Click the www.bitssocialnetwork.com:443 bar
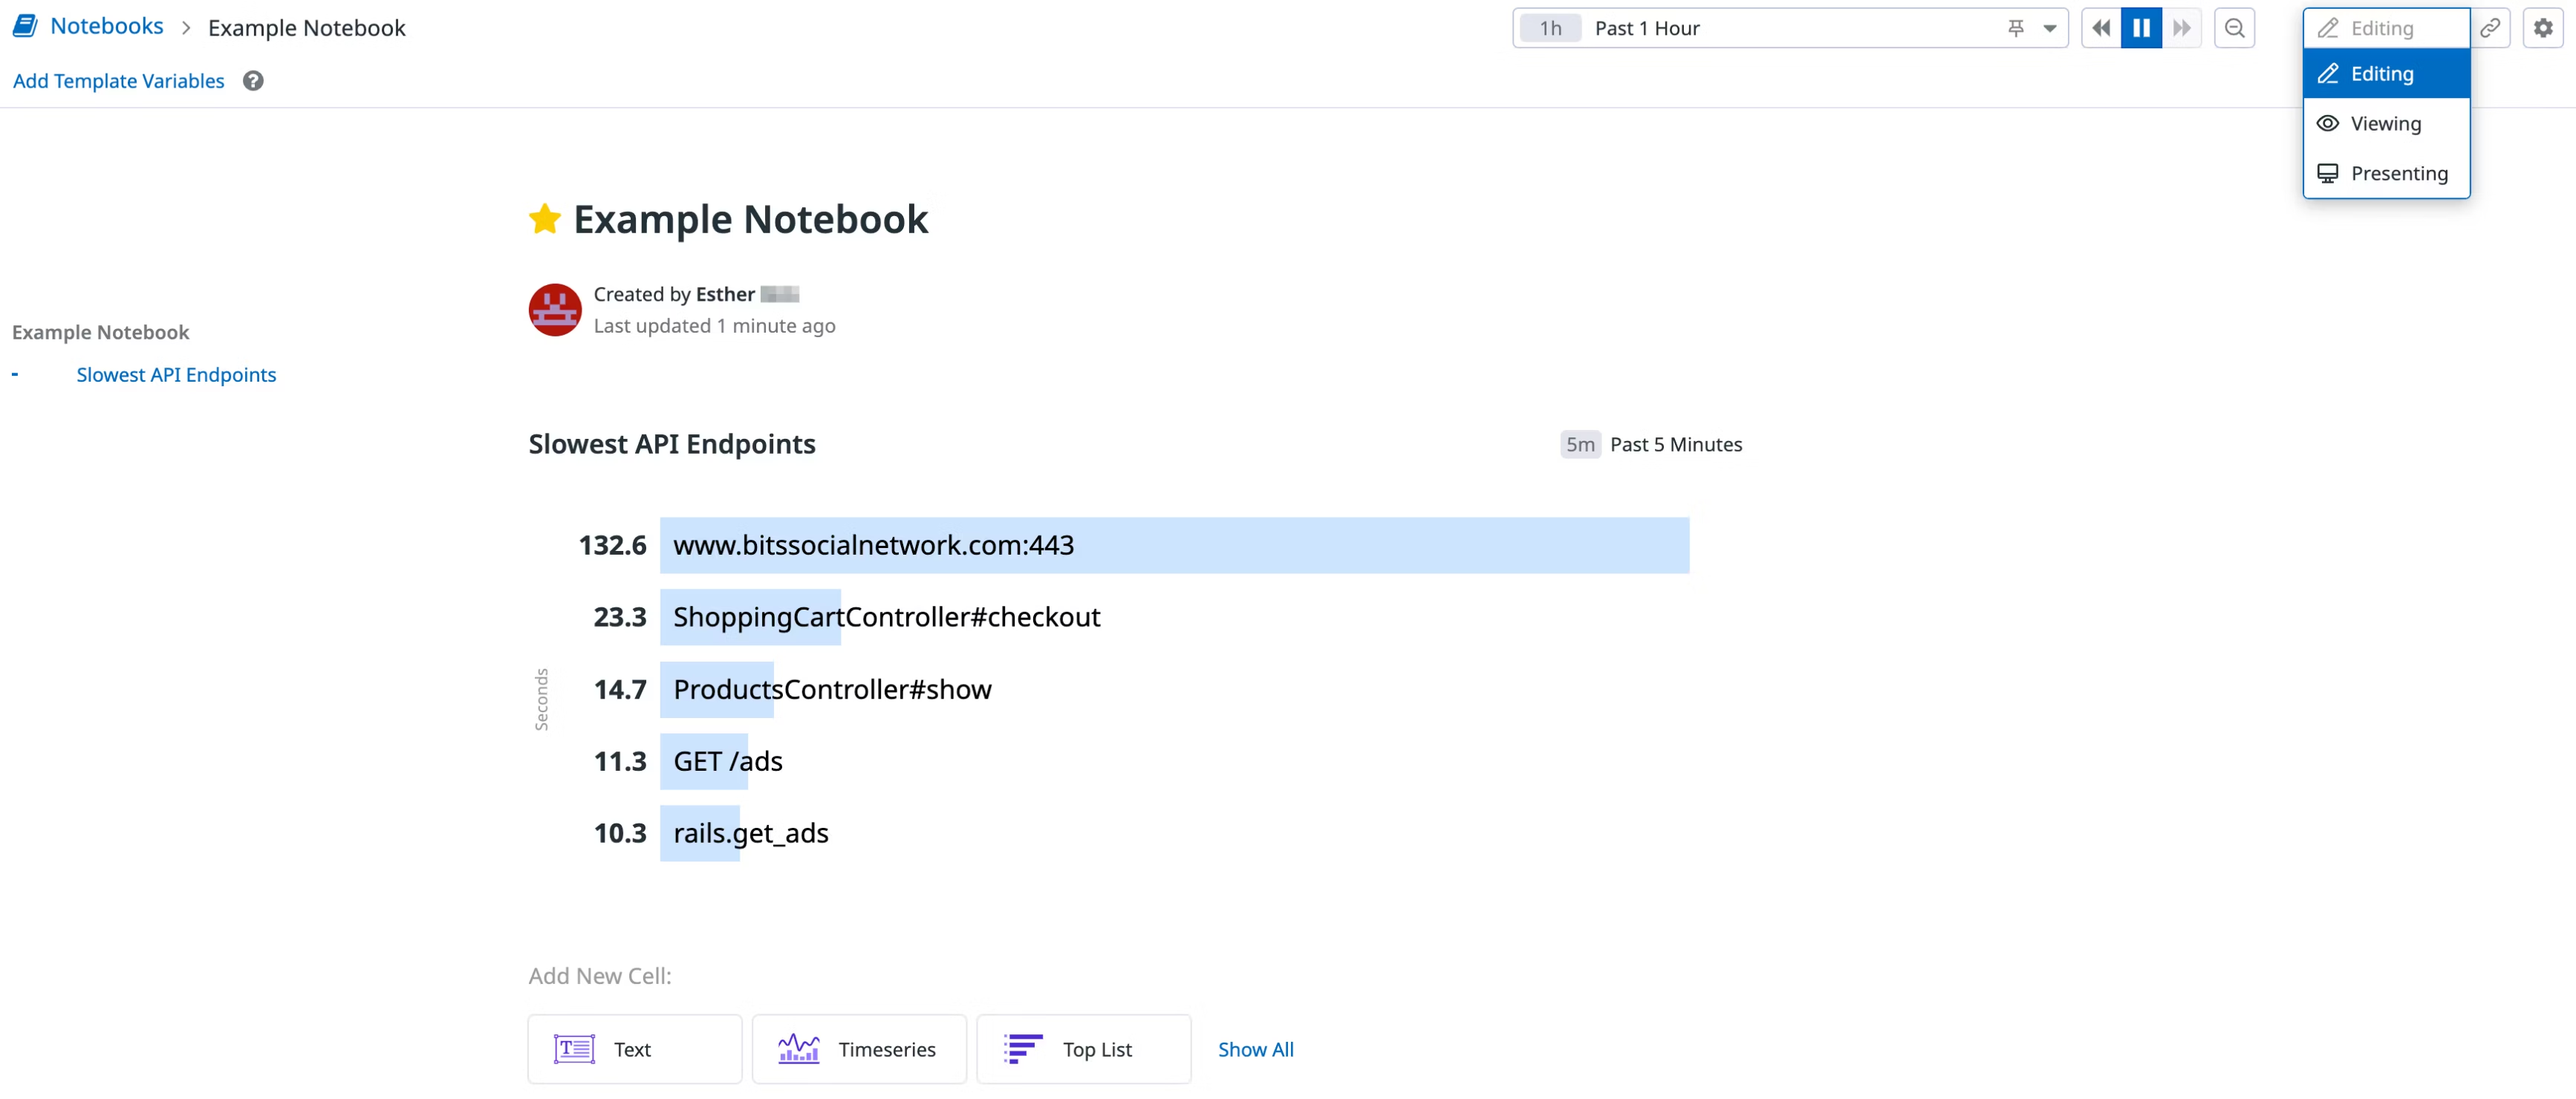The height and width of the screenshot is (1099, 2576). (1173, 545)
